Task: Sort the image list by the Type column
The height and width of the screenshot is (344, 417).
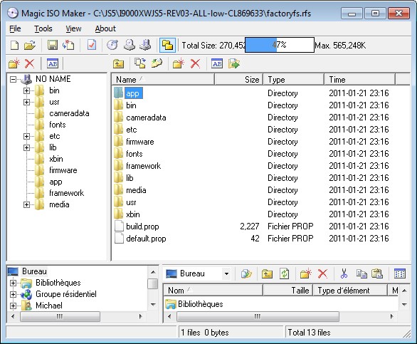Action: [x=294, y=80]
